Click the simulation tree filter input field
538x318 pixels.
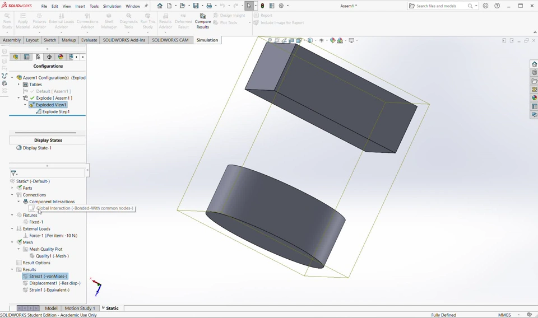tap(51, 174)
